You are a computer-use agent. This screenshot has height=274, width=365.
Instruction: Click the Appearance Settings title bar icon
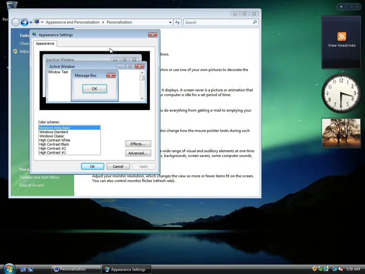pos(35,35)
